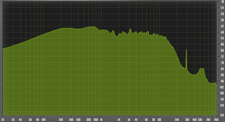
Task: Click the -48 dB level scale label
Action: pos(222,32)
